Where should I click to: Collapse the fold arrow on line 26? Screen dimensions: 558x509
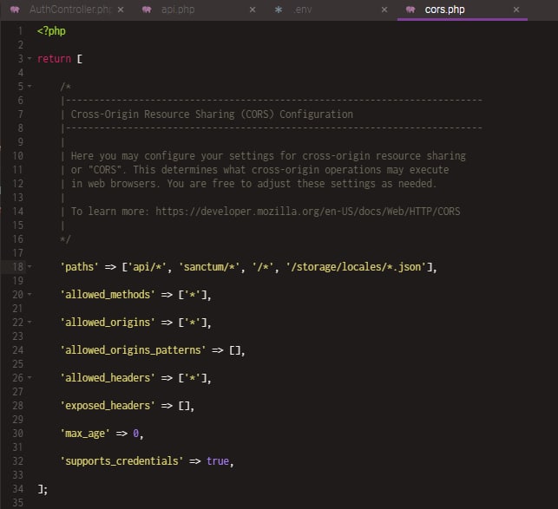click(x=30, y=377)
